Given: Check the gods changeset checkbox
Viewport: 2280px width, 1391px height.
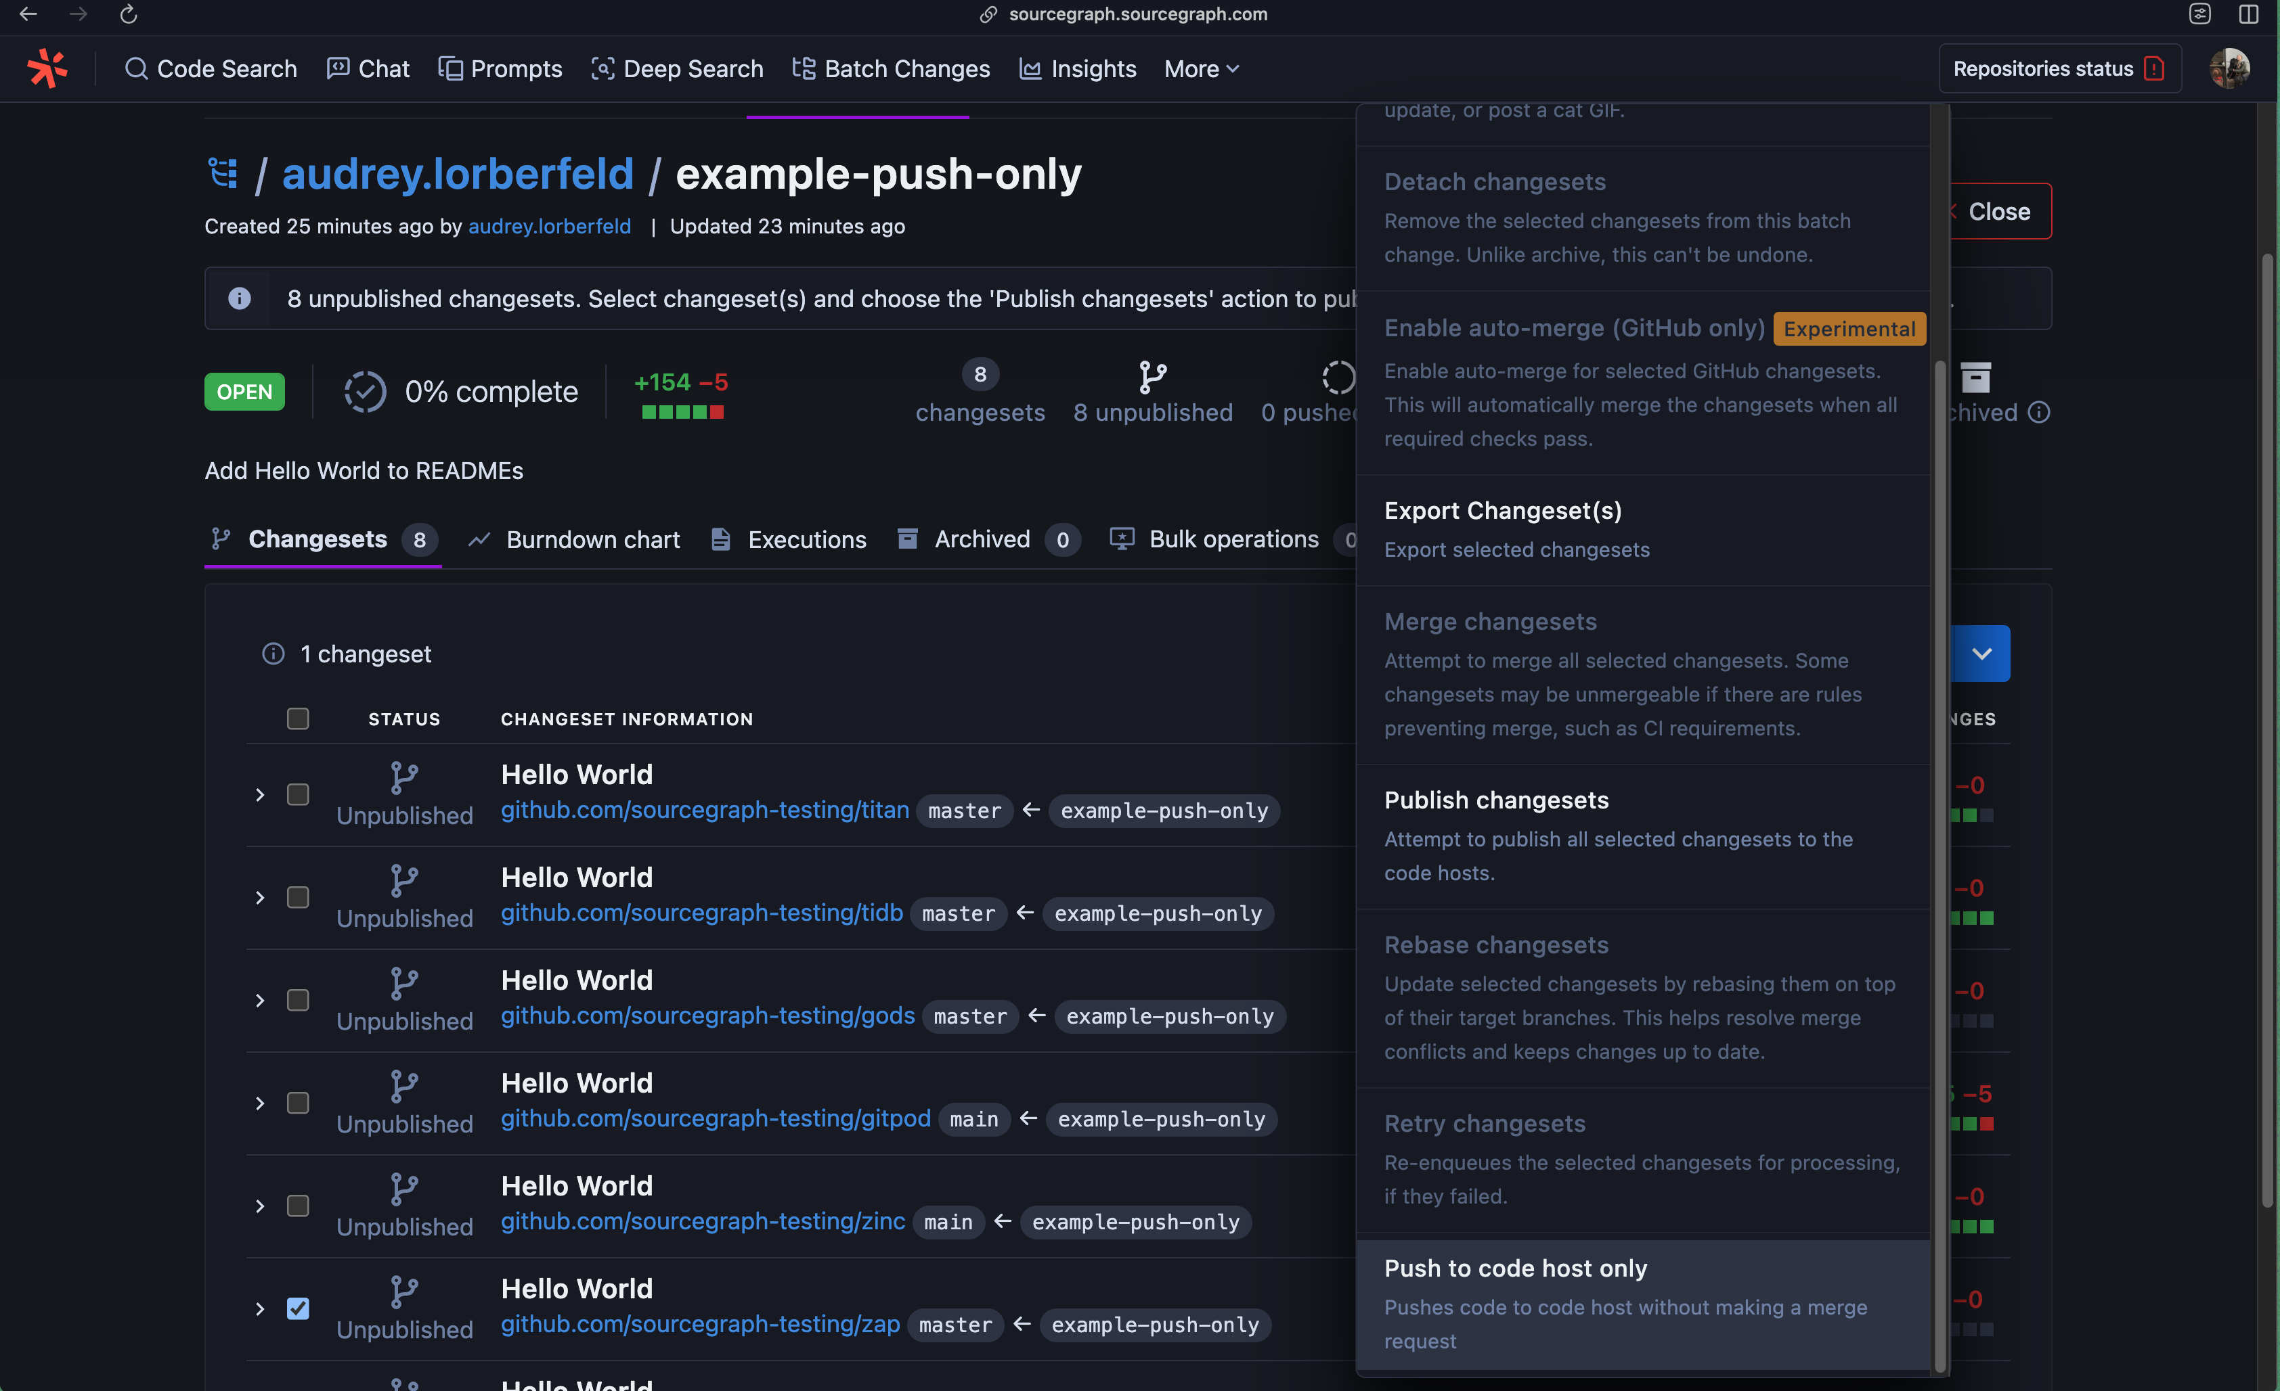Looking at the screenshot, I should pos(297,1000).
